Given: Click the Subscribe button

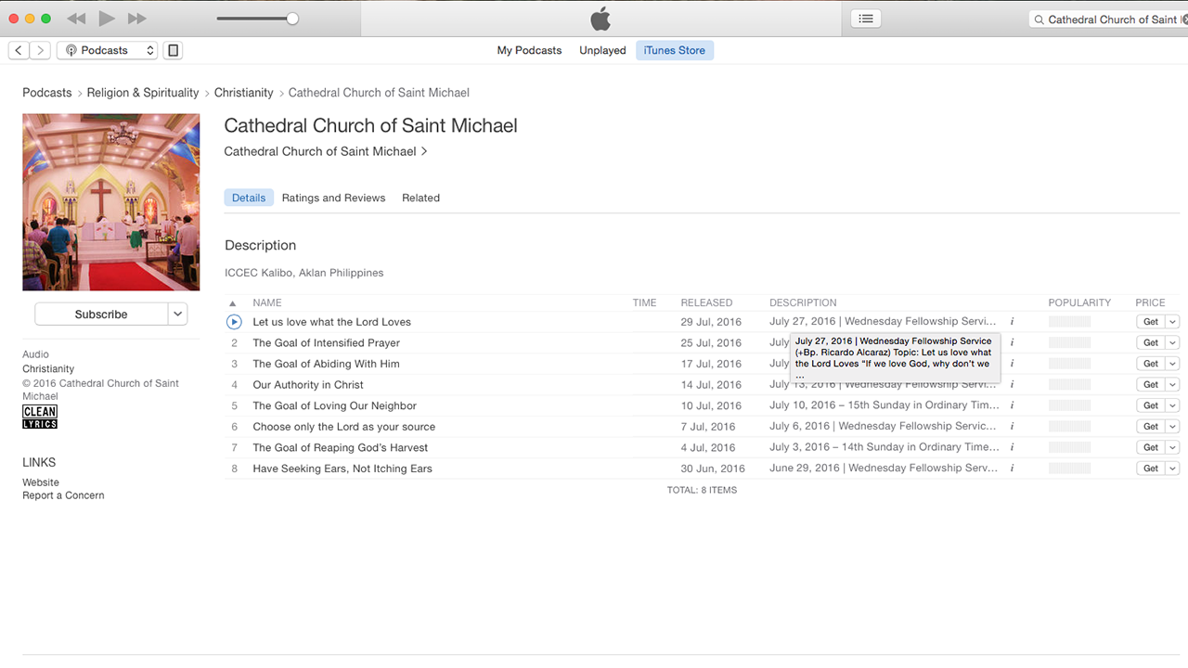Looking at the screenshot, I should pos(101,315).
